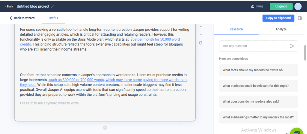Go back via the top-left Back link
The height and width of the screenshot is (134, 307).
click(9, 7)
